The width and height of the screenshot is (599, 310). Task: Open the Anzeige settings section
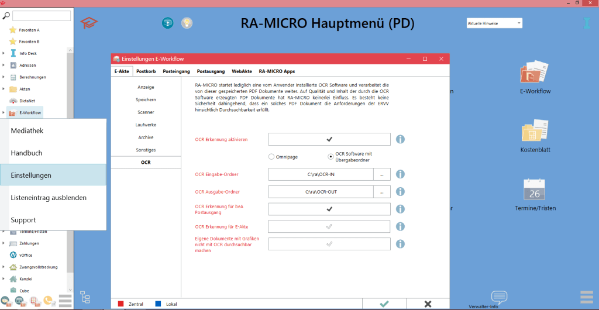tap(146, 87)
